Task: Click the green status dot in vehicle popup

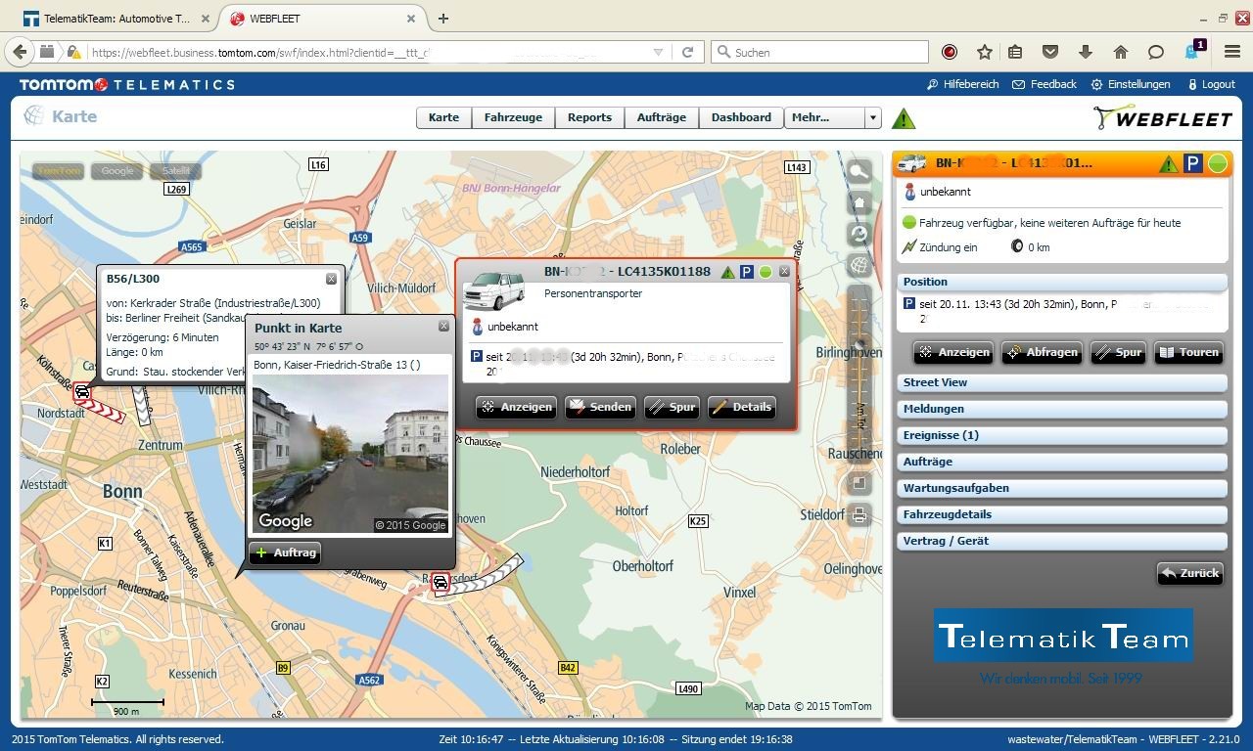Action: pyautogui.click(x=766, y=272)
